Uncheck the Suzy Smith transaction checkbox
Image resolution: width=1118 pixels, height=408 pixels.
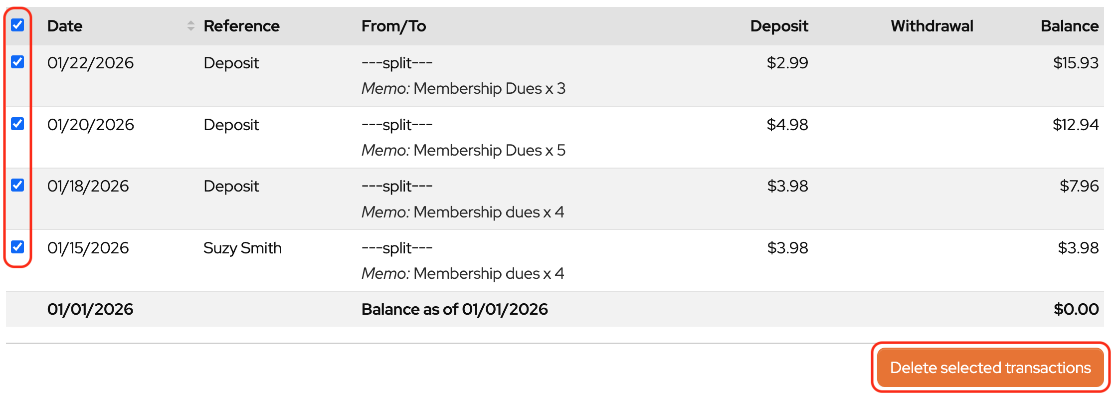[x=17, y=247]
